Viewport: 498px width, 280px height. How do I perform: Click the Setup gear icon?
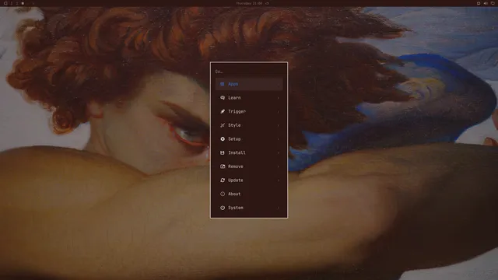223,139
